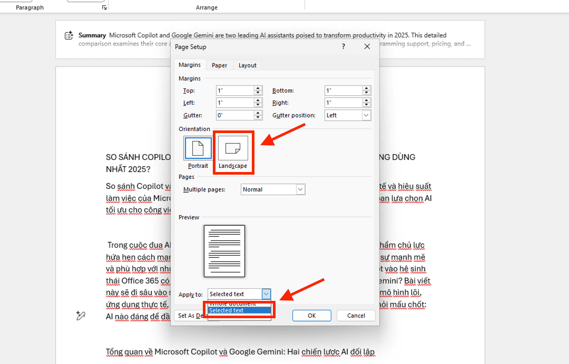Viewport: 569px width, 364px height.
Task: Click the Set As Default button
Action: pyautogui.click(x=191, y=316)
